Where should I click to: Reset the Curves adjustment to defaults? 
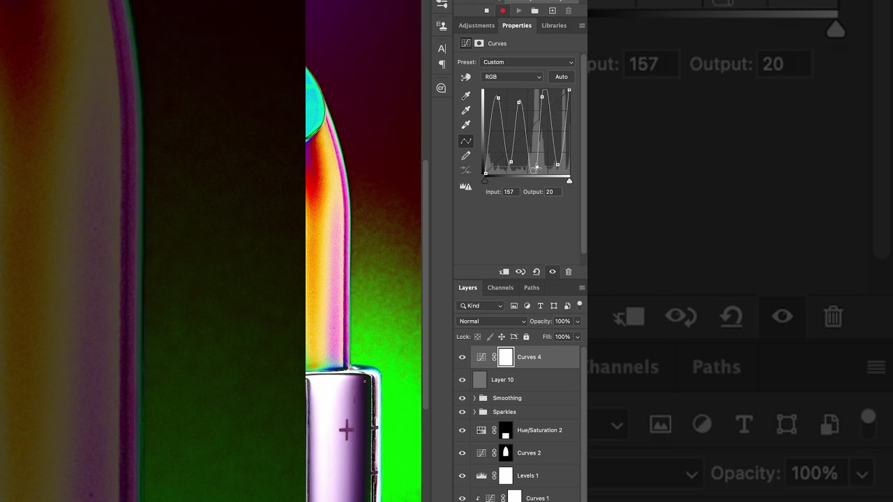tap(536, 272)
